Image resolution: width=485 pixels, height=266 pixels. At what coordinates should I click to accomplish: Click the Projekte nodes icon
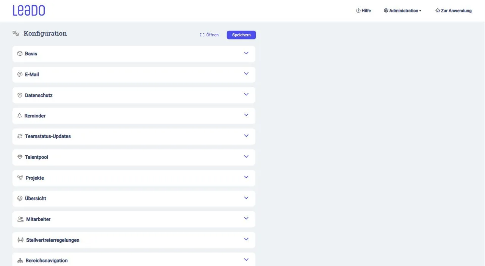point(20,178)
